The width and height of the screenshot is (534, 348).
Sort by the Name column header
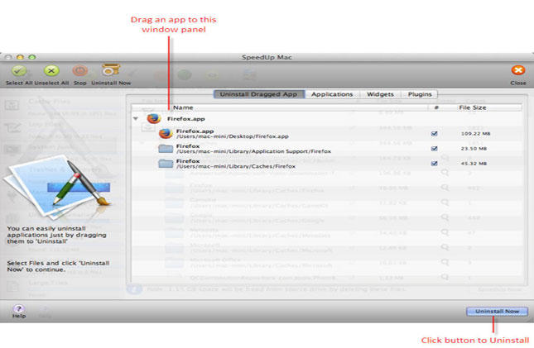tap(183, 107)
